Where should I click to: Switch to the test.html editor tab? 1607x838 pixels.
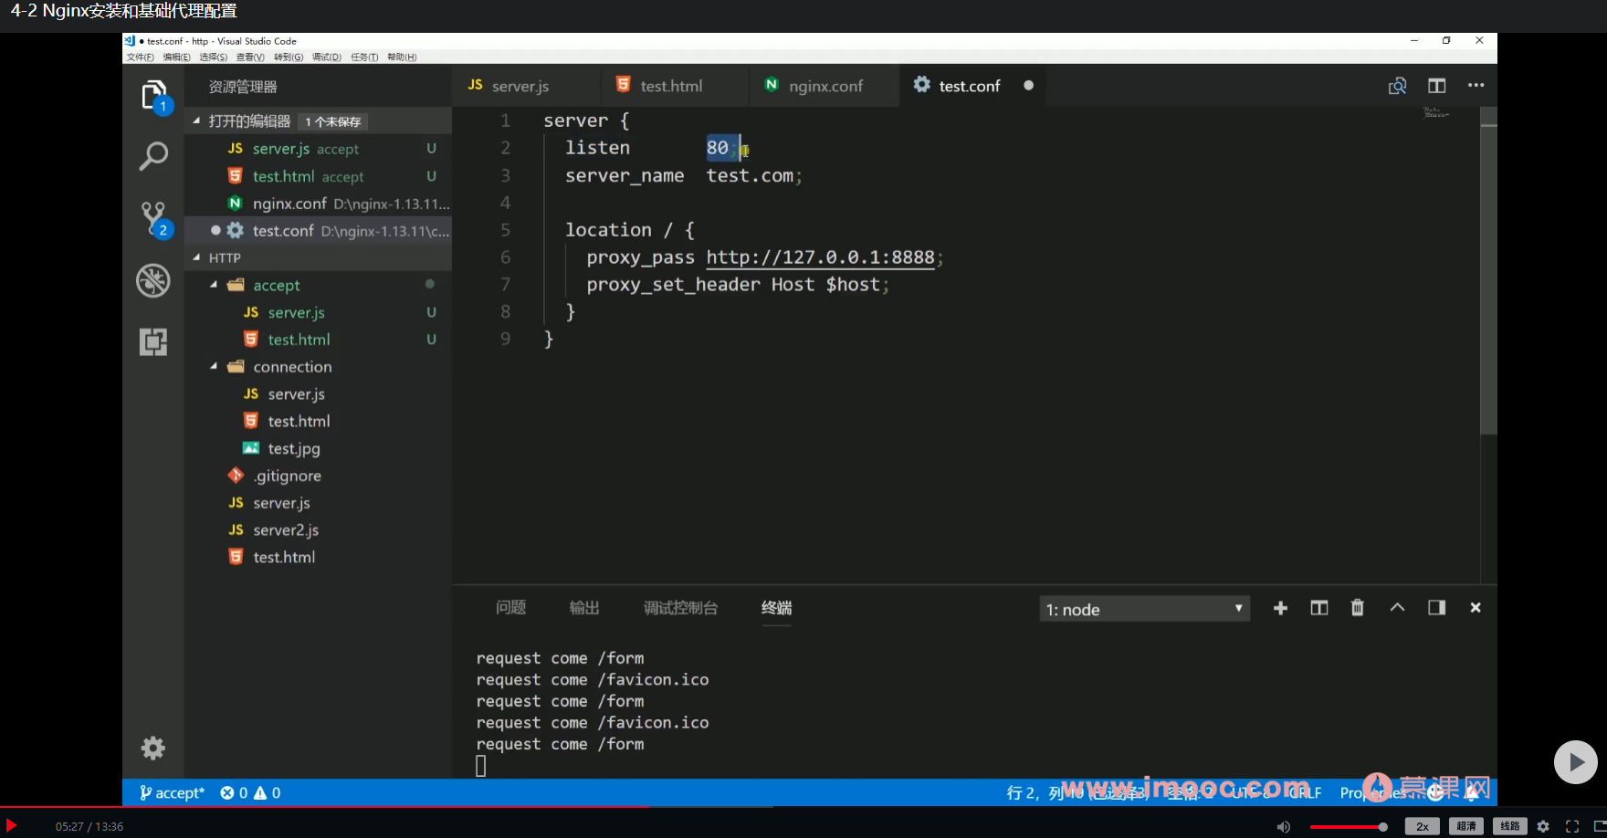pos(675,86)
